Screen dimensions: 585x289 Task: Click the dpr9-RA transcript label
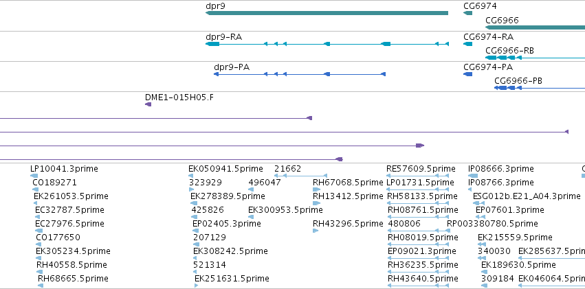[x=224, y=37]
